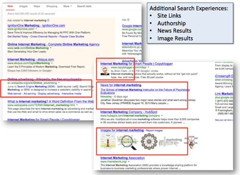Open 'The School of Internet Marketing Instructor' news story

pos(145,91)
